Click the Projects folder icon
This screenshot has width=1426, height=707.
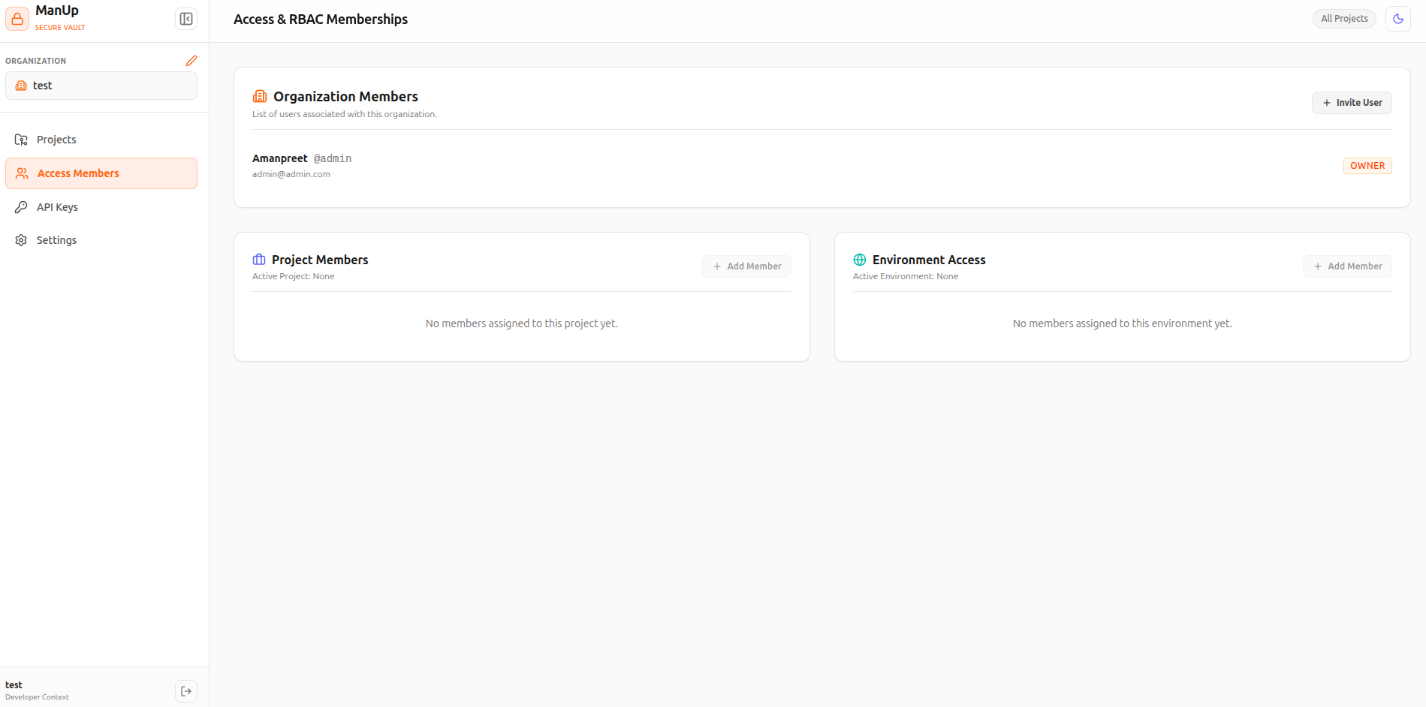21,140
